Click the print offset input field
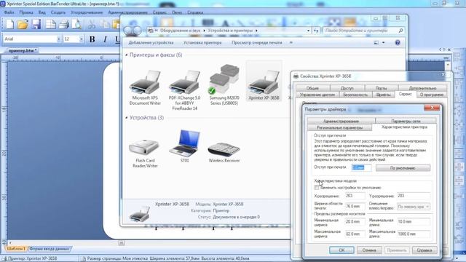The height and width of the screenshot is (262, 466). coord(361,167)
